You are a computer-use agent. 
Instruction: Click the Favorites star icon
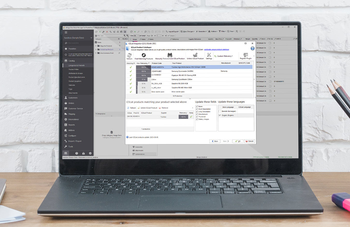tap(66, 49)
